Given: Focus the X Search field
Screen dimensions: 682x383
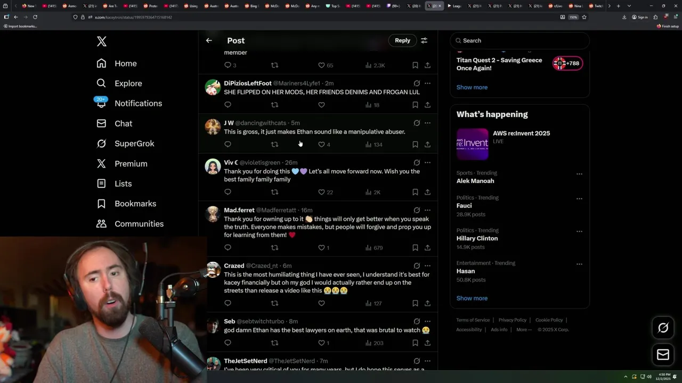Looking at the screenshot, I should tap(519, 40).
